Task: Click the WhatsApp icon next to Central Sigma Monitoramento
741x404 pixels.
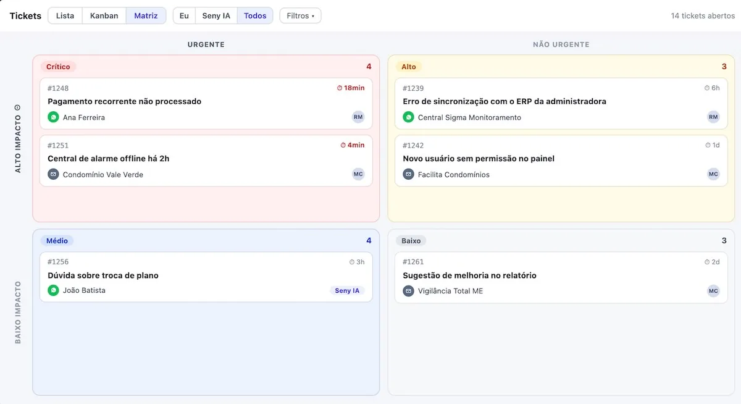Action: [408, 117]
